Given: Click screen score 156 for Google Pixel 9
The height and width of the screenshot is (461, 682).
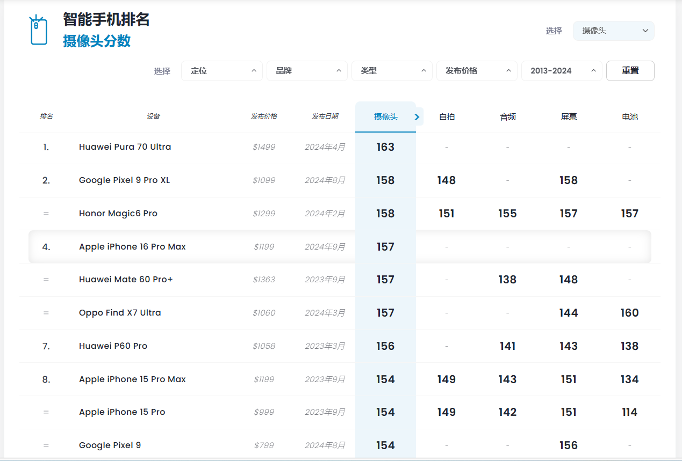Looking at the screenshot, I should (569, 445).
